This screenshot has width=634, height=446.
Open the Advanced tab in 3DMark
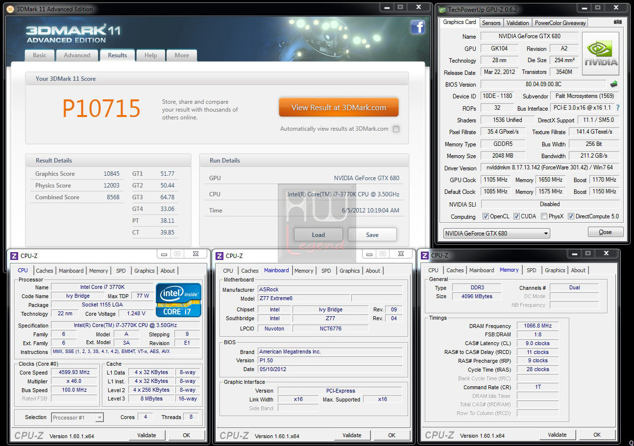(x=77, y=55)
